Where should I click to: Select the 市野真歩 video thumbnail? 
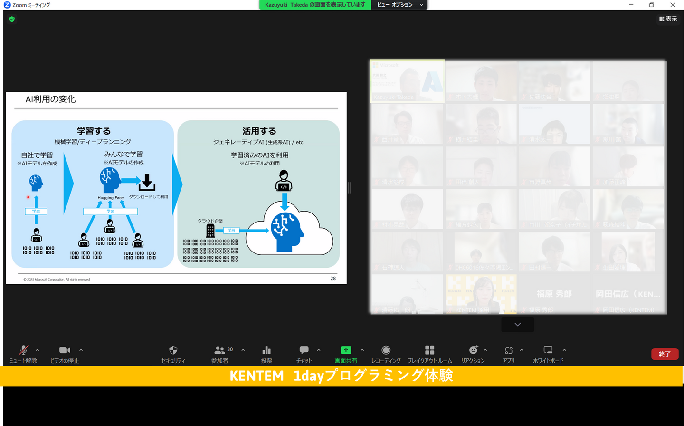(554, 166)
